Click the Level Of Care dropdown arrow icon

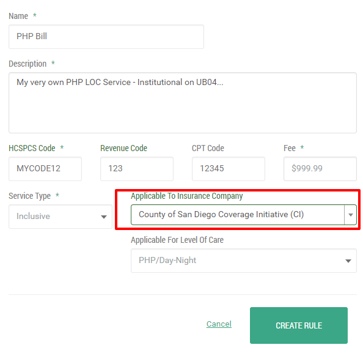[x=348, y=261]
